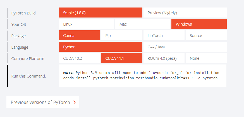This screenshot has width=244, height=117.
Task: Click the red chevron arrow icon
Action: coord(74,102)
